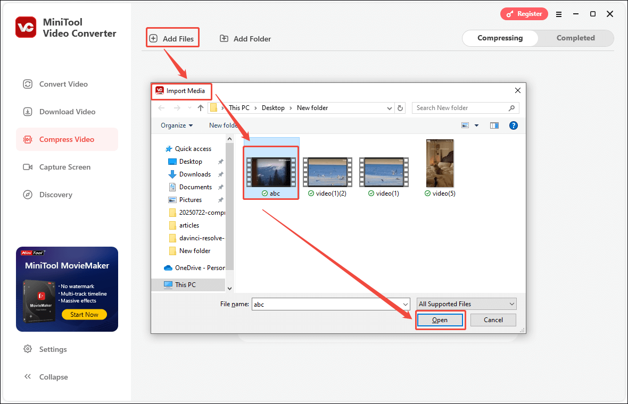Image resolution: width=628 pixels, height=404 pixels.
Task: Click the Download Video sidebar icon
Action: click(x=28, y=112)
